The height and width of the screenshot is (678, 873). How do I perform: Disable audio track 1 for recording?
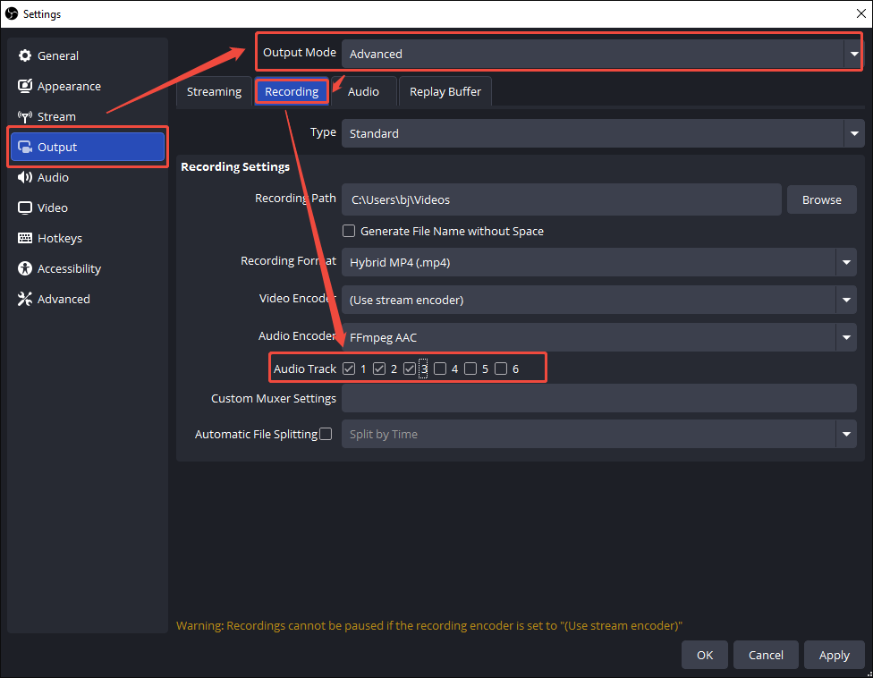click(348, 368)
